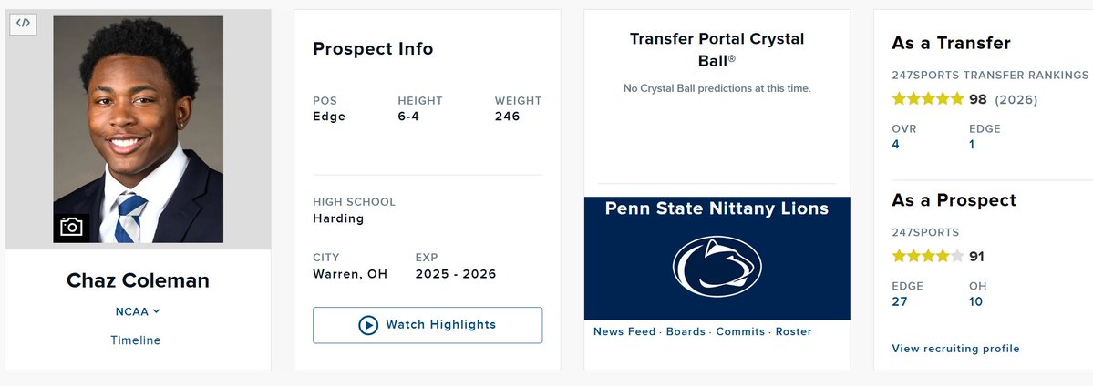1093x386 pixels.
Task: Click the Edge transfer ranking 1
Action: tap(973, 144)
